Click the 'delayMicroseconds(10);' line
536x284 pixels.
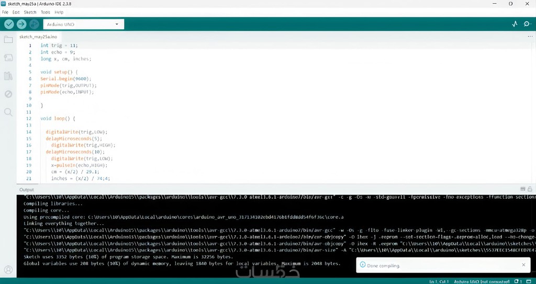(x=75, y=152)
